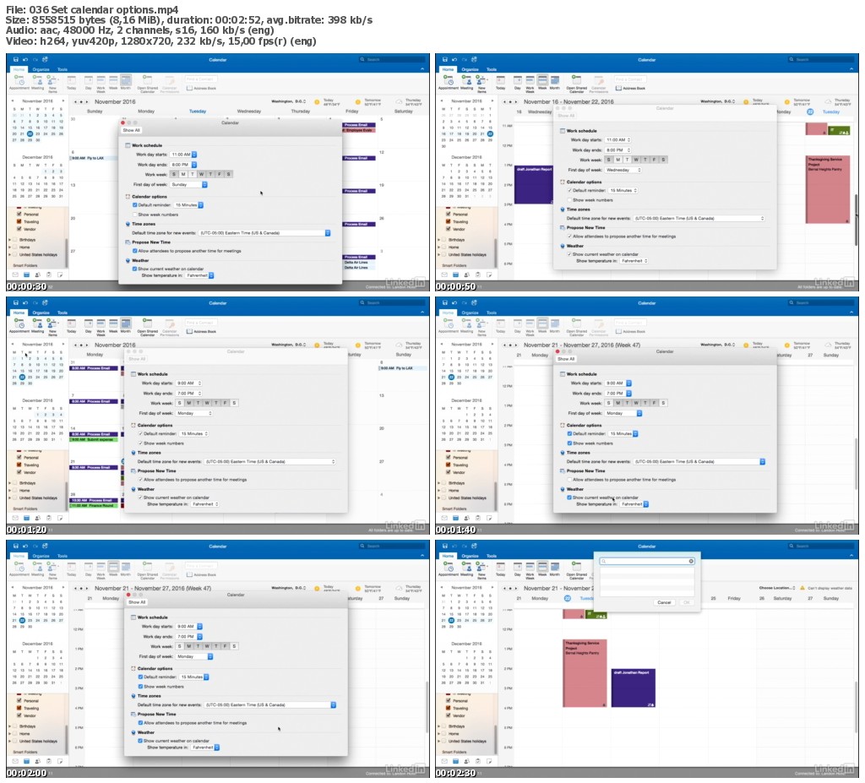Open Default time zone dropdown in the 00:00:30 frame
Image resolution: width=865 pixels, height=783 pixels.
264,233
